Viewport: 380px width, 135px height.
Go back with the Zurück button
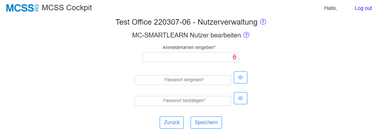tap(172, 123)
